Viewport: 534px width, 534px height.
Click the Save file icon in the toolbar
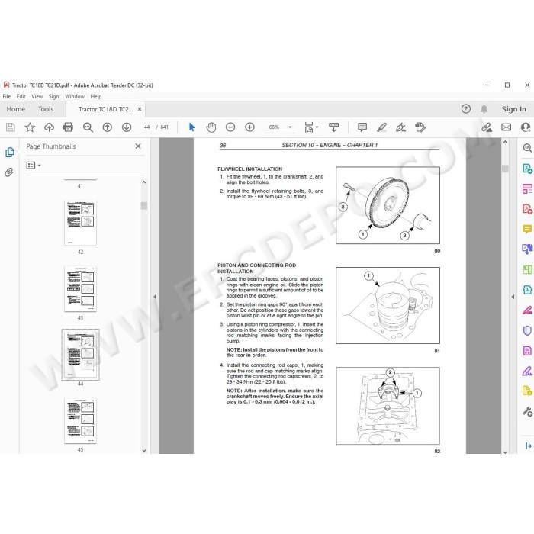[x=11, y=127]
